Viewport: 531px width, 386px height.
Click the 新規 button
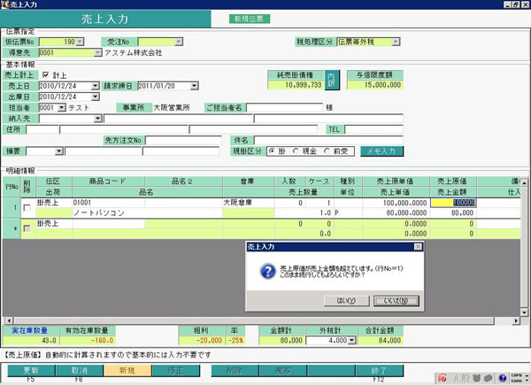coord(127,370)
